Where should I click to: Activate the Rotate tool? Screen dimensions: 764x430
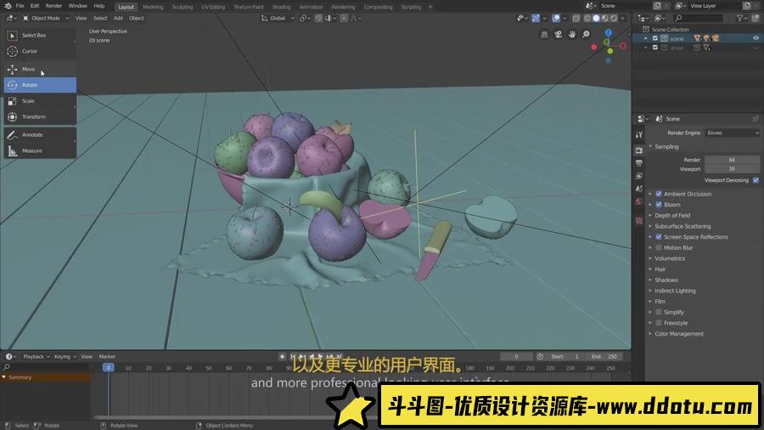30,85
